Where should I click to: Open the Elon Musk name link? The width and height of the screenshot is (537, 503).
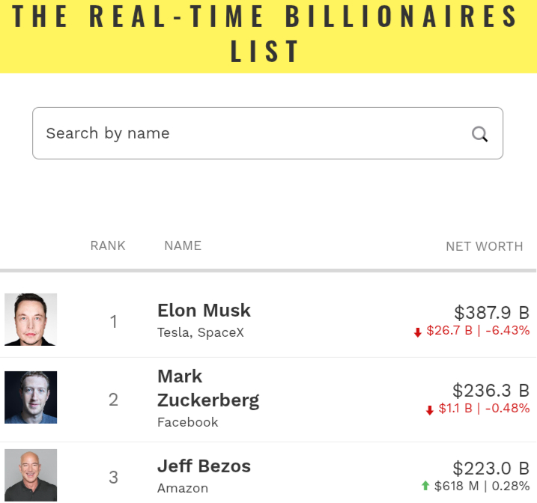pos(204,311)
